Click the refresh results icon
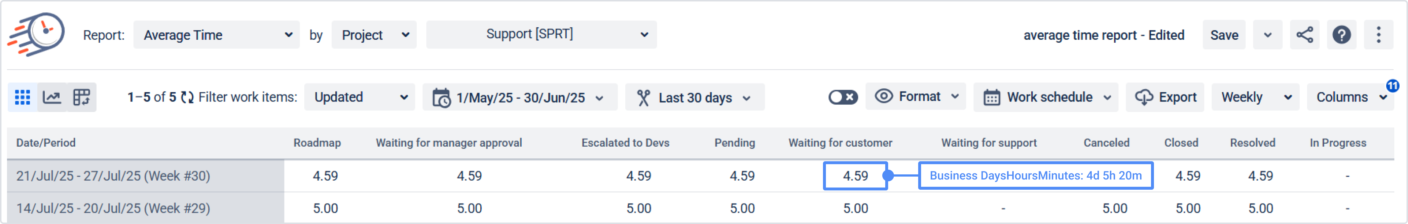The height and width of the screenshot is (224, 1408). pos(187,97)
